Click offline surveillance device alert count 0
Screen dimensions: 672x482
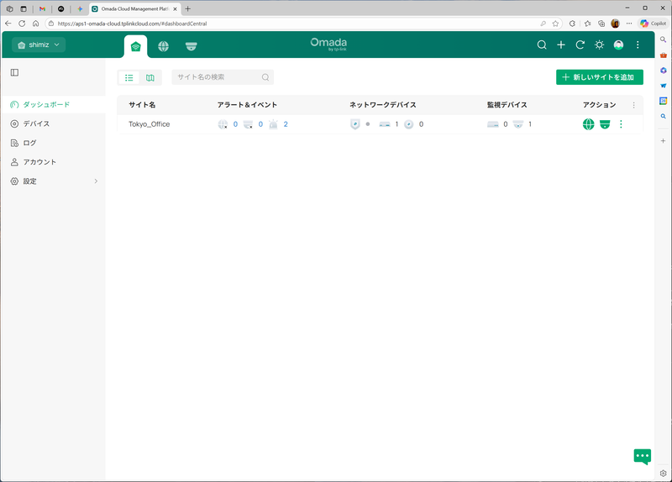point(260,124)
